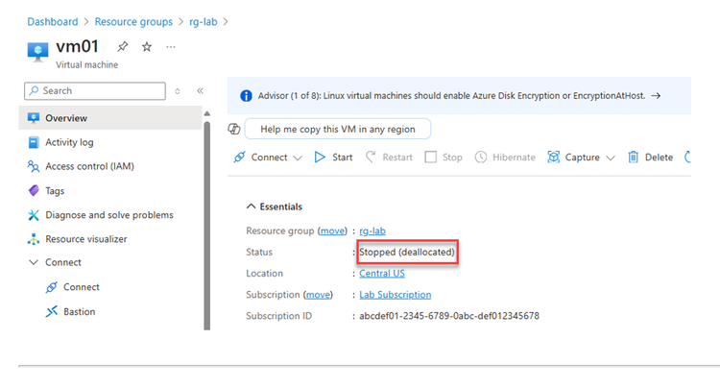Pin vm01 to the dashboard
Screen dimensions: 720x388
click(x=122, y=46)
